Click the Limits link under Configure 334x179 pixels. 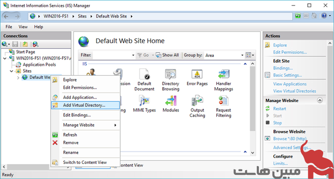tap(280, 164)
